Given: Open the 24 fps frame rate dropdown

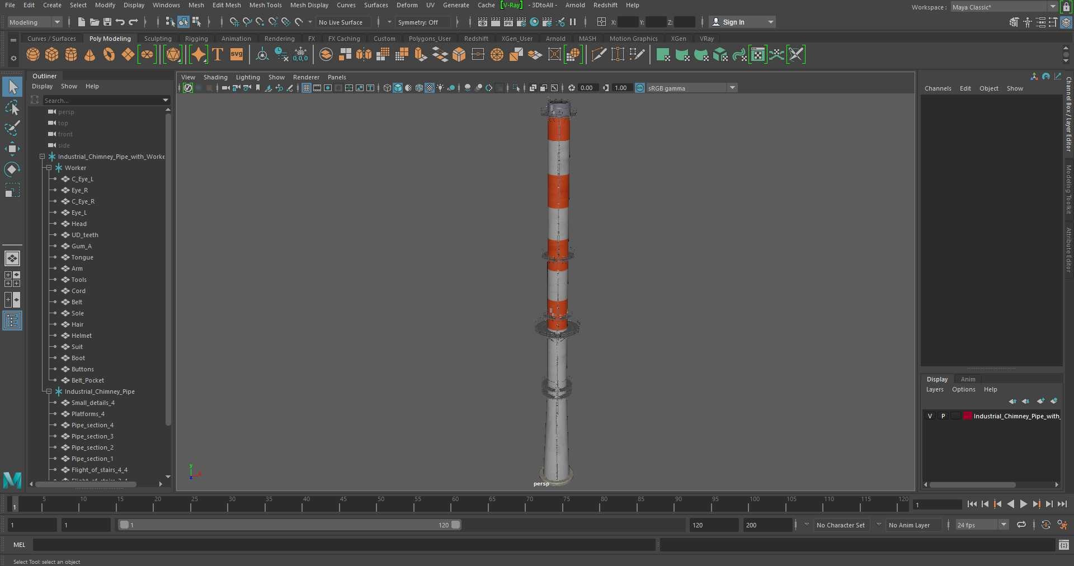Looking at the screenshot, I should tap(982, 525).
